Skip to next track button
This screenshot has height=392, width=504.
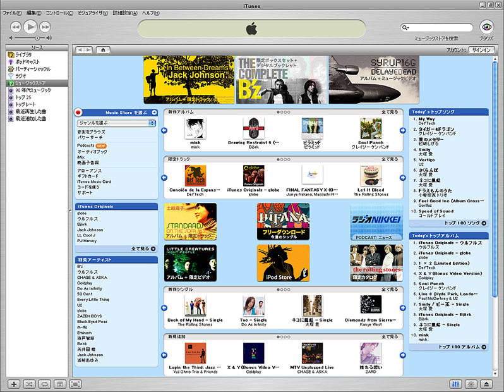click(x=45, y=27)
